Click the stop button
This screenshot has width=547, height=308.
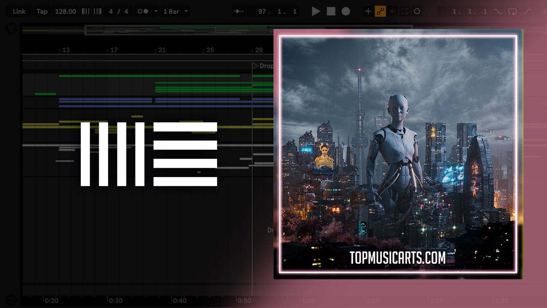click(x=331, y=12)
